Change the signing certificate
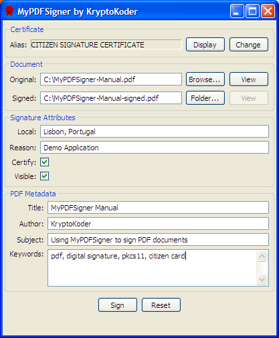 pos(249,45)
